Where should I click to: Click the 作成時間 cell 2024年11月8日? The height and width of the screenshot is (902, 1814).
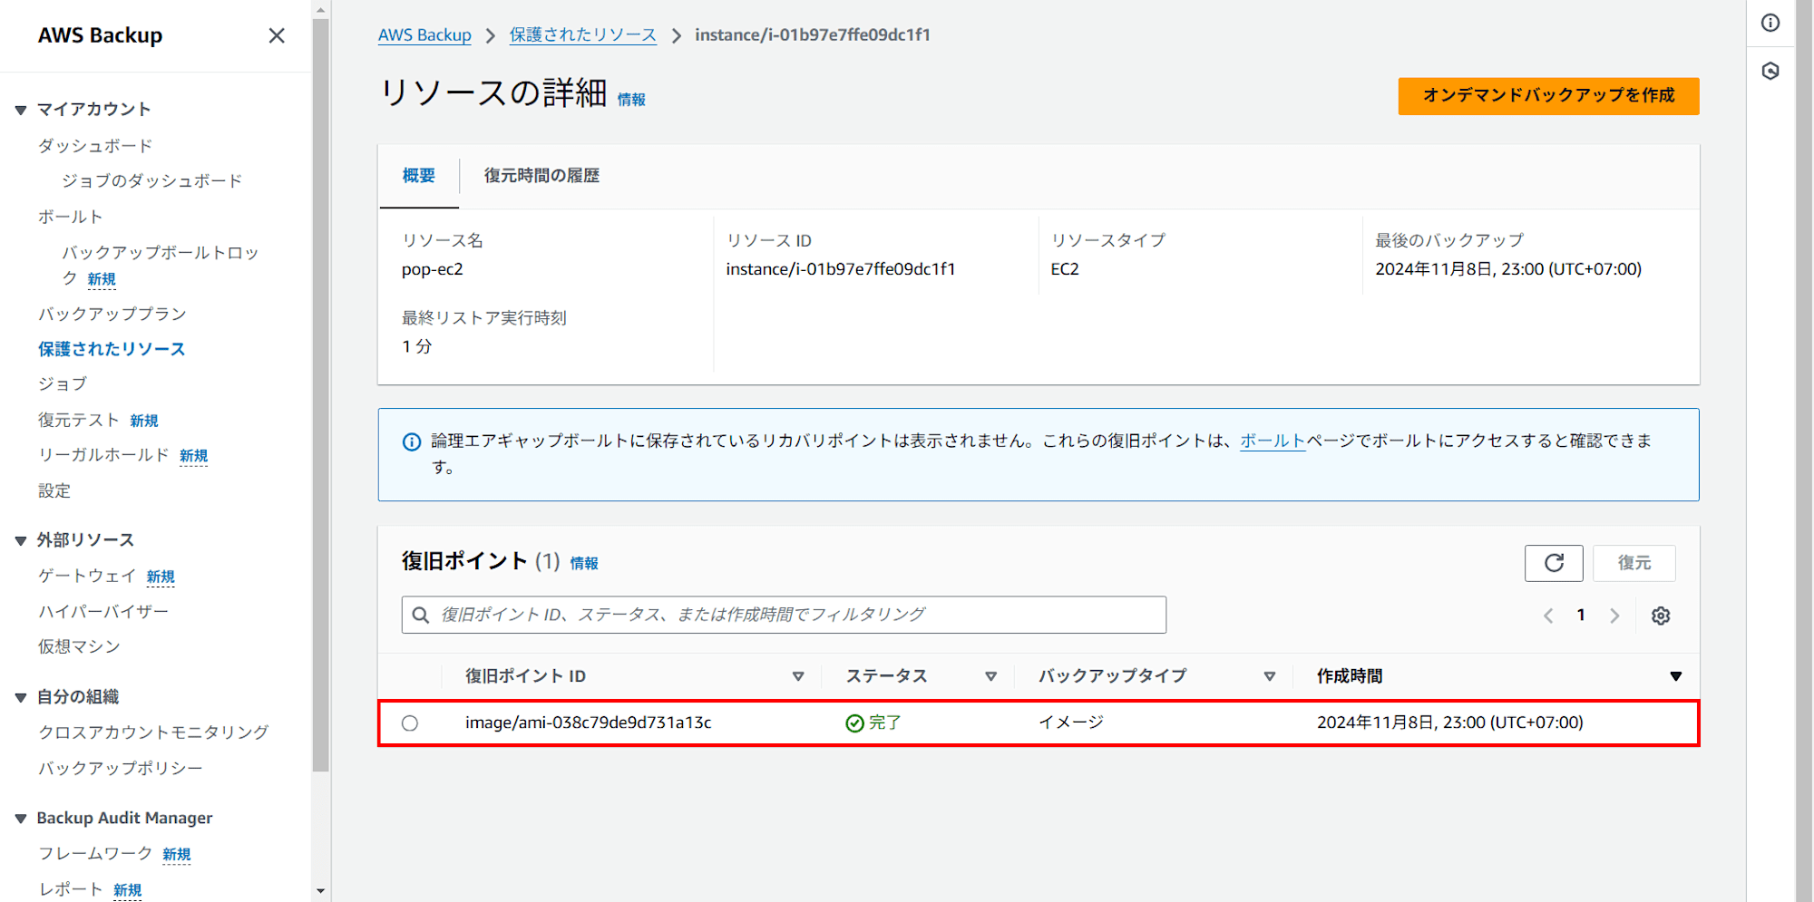(x=1450, y=723)
